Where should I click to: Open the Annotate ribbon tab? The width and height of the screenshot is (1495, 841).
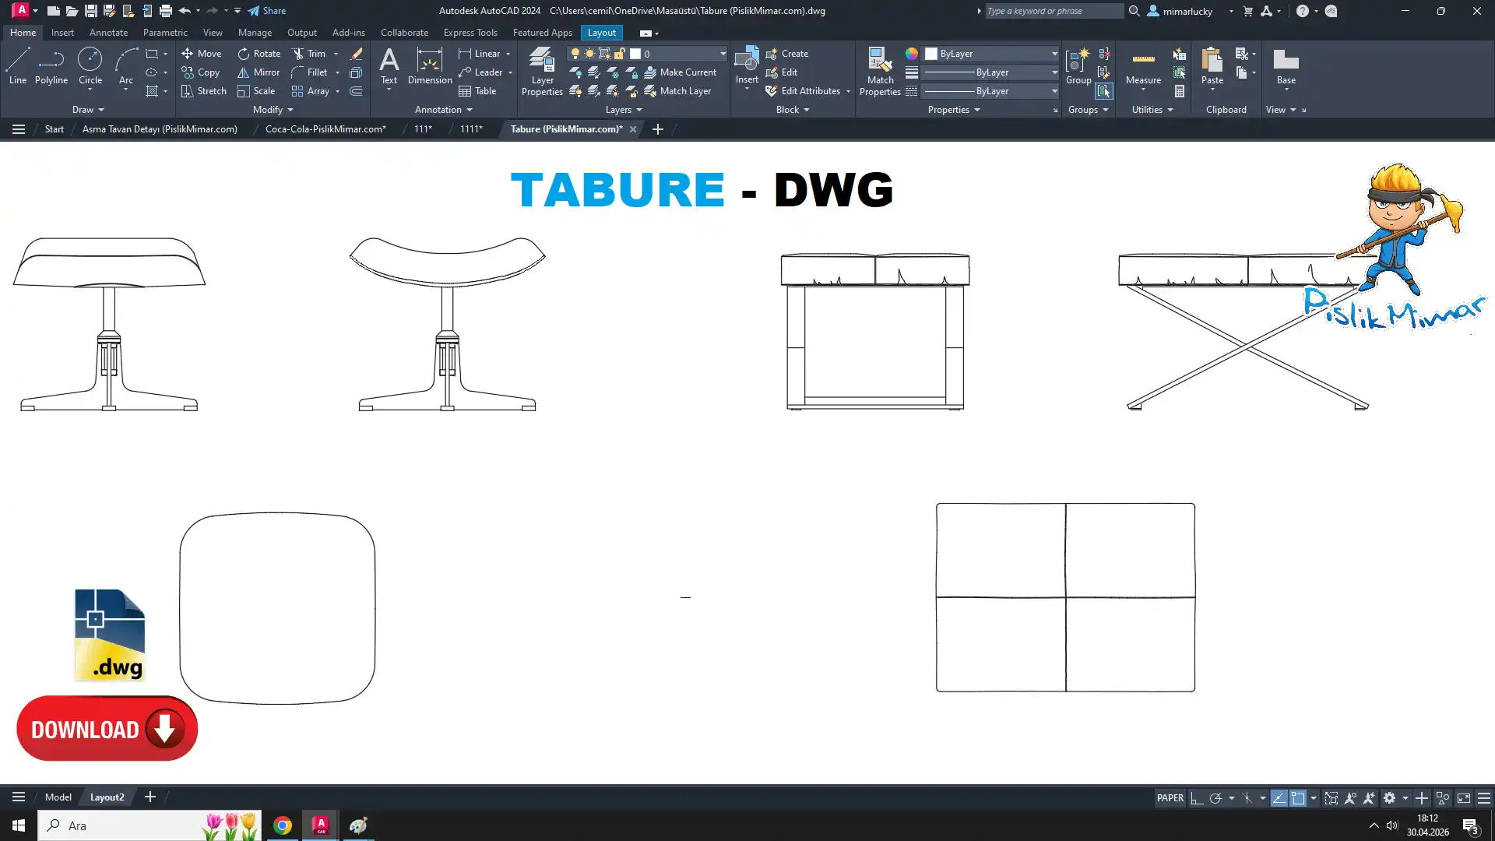108,33
